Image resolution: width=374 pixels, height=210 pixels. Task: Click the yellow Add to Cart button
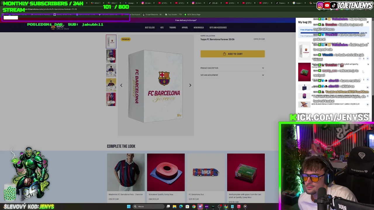coord(233,54)
